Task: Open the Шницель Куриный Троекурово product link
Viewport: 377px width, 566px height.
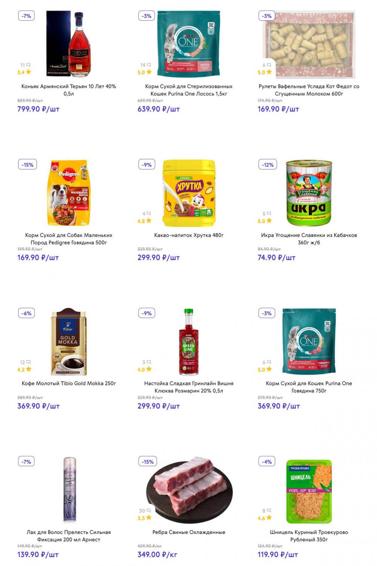Action: tap(309, 536)
